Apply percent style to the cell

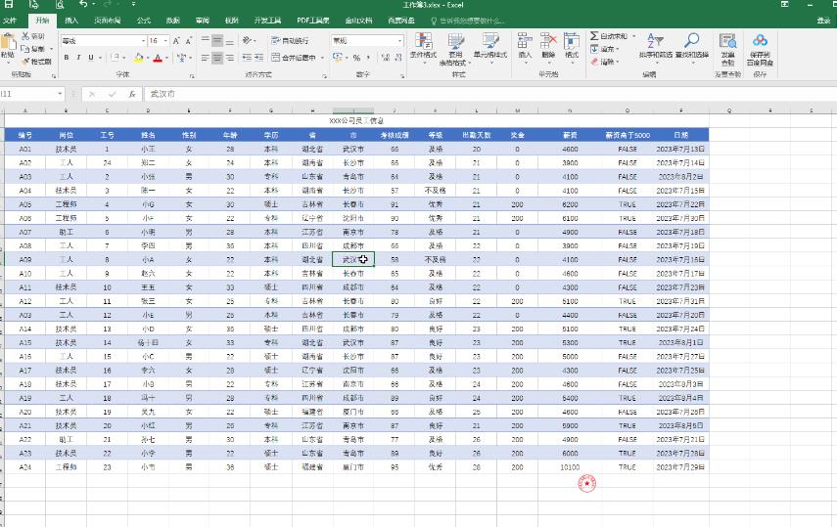click(x=356, y=57)
